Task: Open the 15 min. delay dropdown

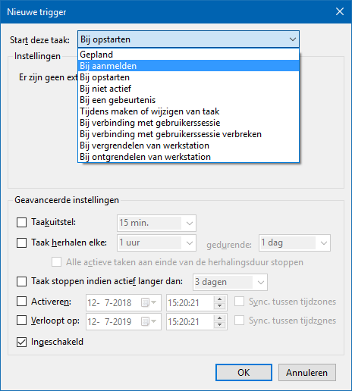Action: coord(156,223)
